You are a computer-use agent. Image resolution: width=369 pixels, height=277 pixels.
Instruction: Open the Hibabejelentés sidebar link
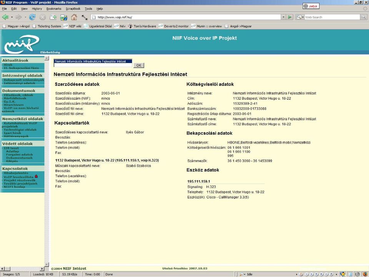click(x=16, y=173)
